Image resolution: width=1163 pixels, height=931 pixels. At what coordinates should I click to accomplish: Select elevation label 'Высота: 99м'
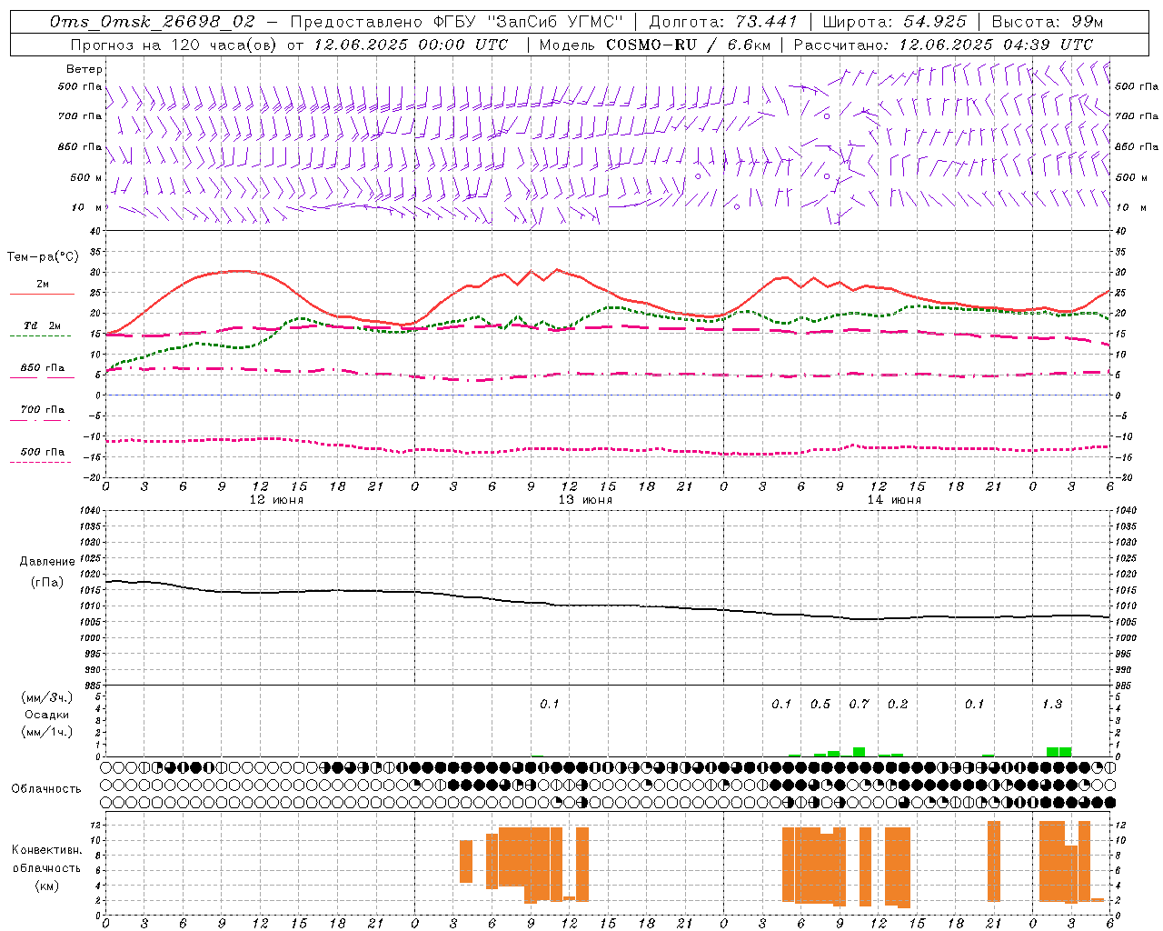1048,22
